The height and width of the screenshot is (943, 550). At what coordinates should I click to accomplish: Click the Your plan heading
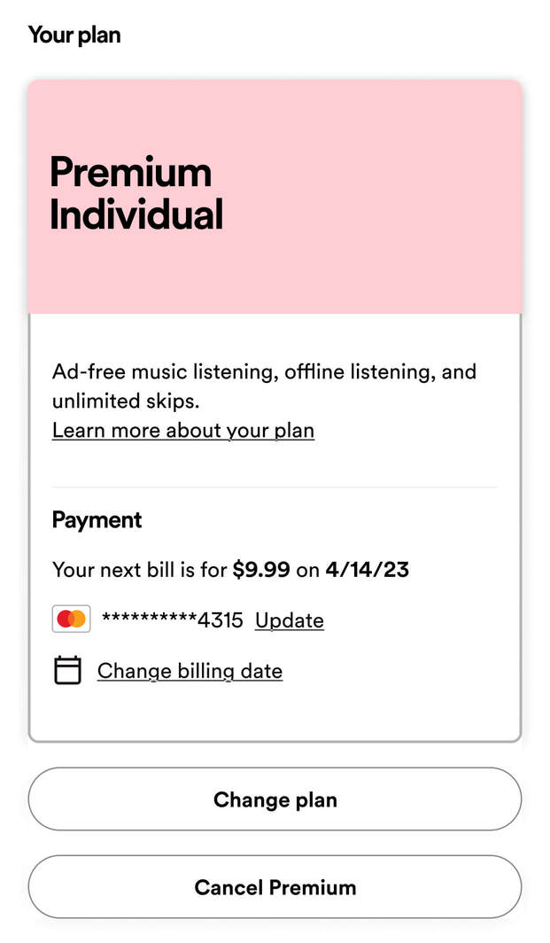[x=74, y=35]
